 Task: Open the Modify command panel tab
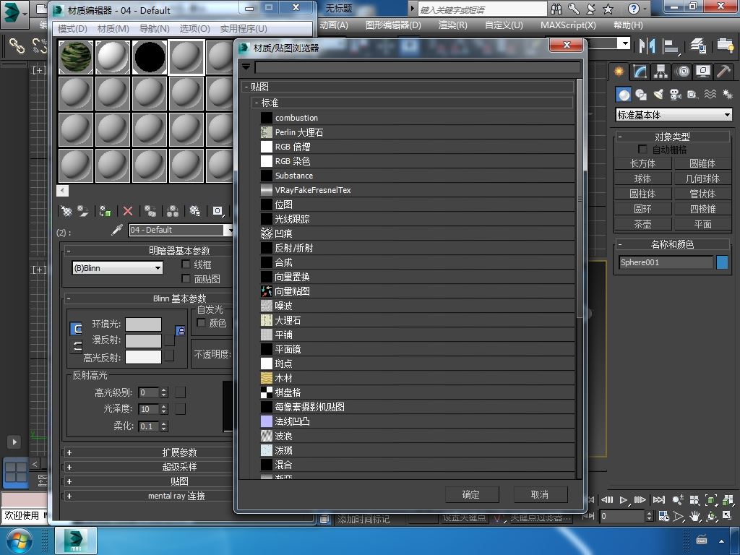pos(640,72)
